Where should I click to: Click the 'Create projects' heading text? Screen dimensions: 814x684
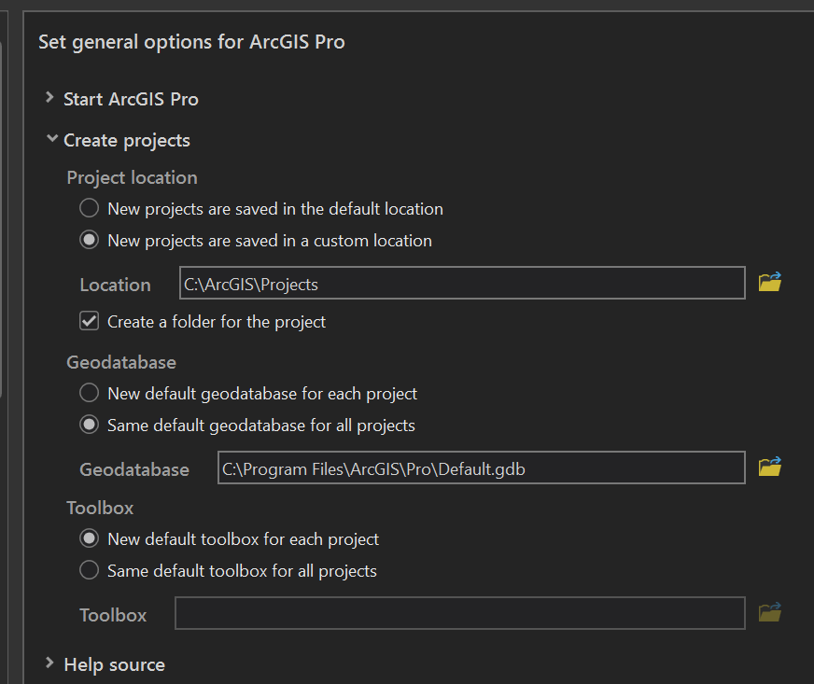click(x=127, y=141)
